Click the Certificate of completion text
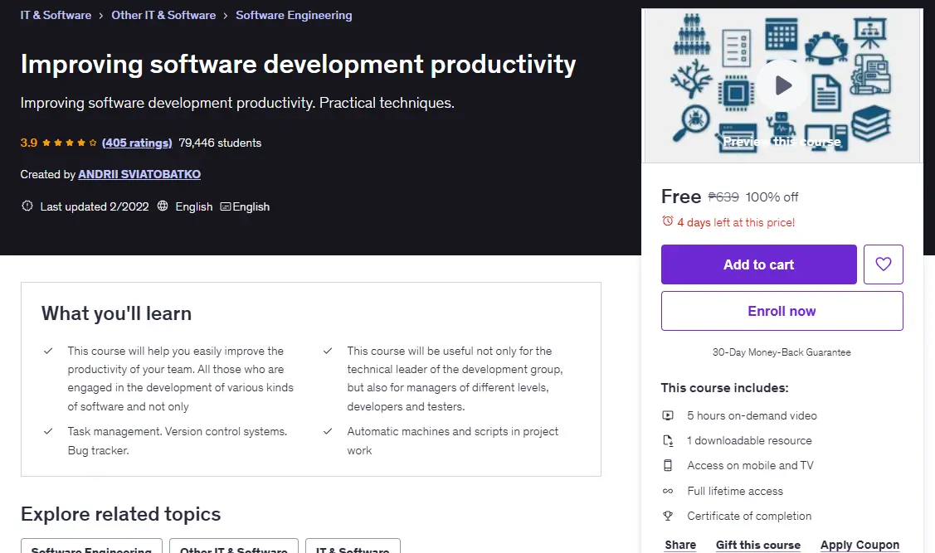The height and width of the screenshot is (553, 935). (x=749, y=516)
